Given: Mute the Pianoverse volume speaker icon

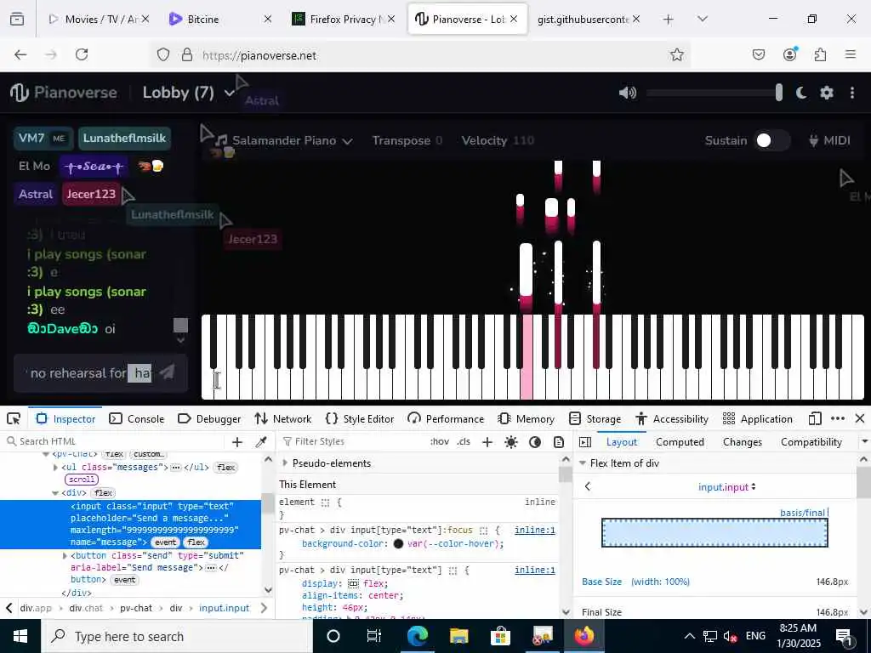Looking at the screenshot, I should 627,92.
